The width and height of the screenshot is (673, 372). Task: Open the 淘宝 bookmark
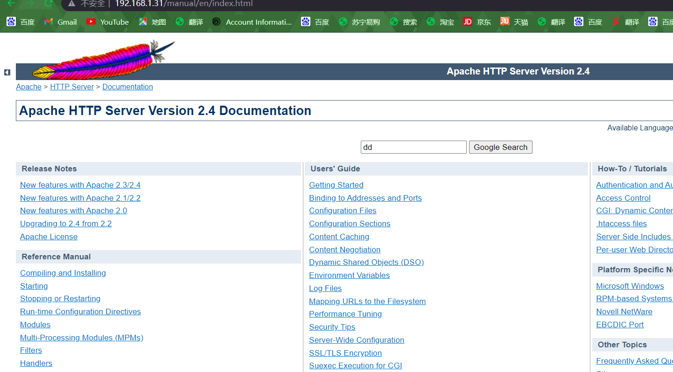(441, 22)
